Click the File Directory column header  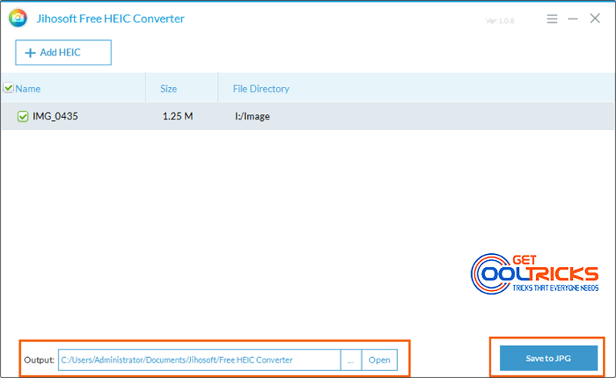click(261, 89)
